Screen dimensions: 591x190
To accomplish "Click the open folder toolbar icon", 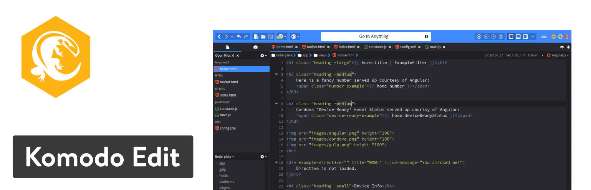I will pyautogui.click(x=263, y=36).
